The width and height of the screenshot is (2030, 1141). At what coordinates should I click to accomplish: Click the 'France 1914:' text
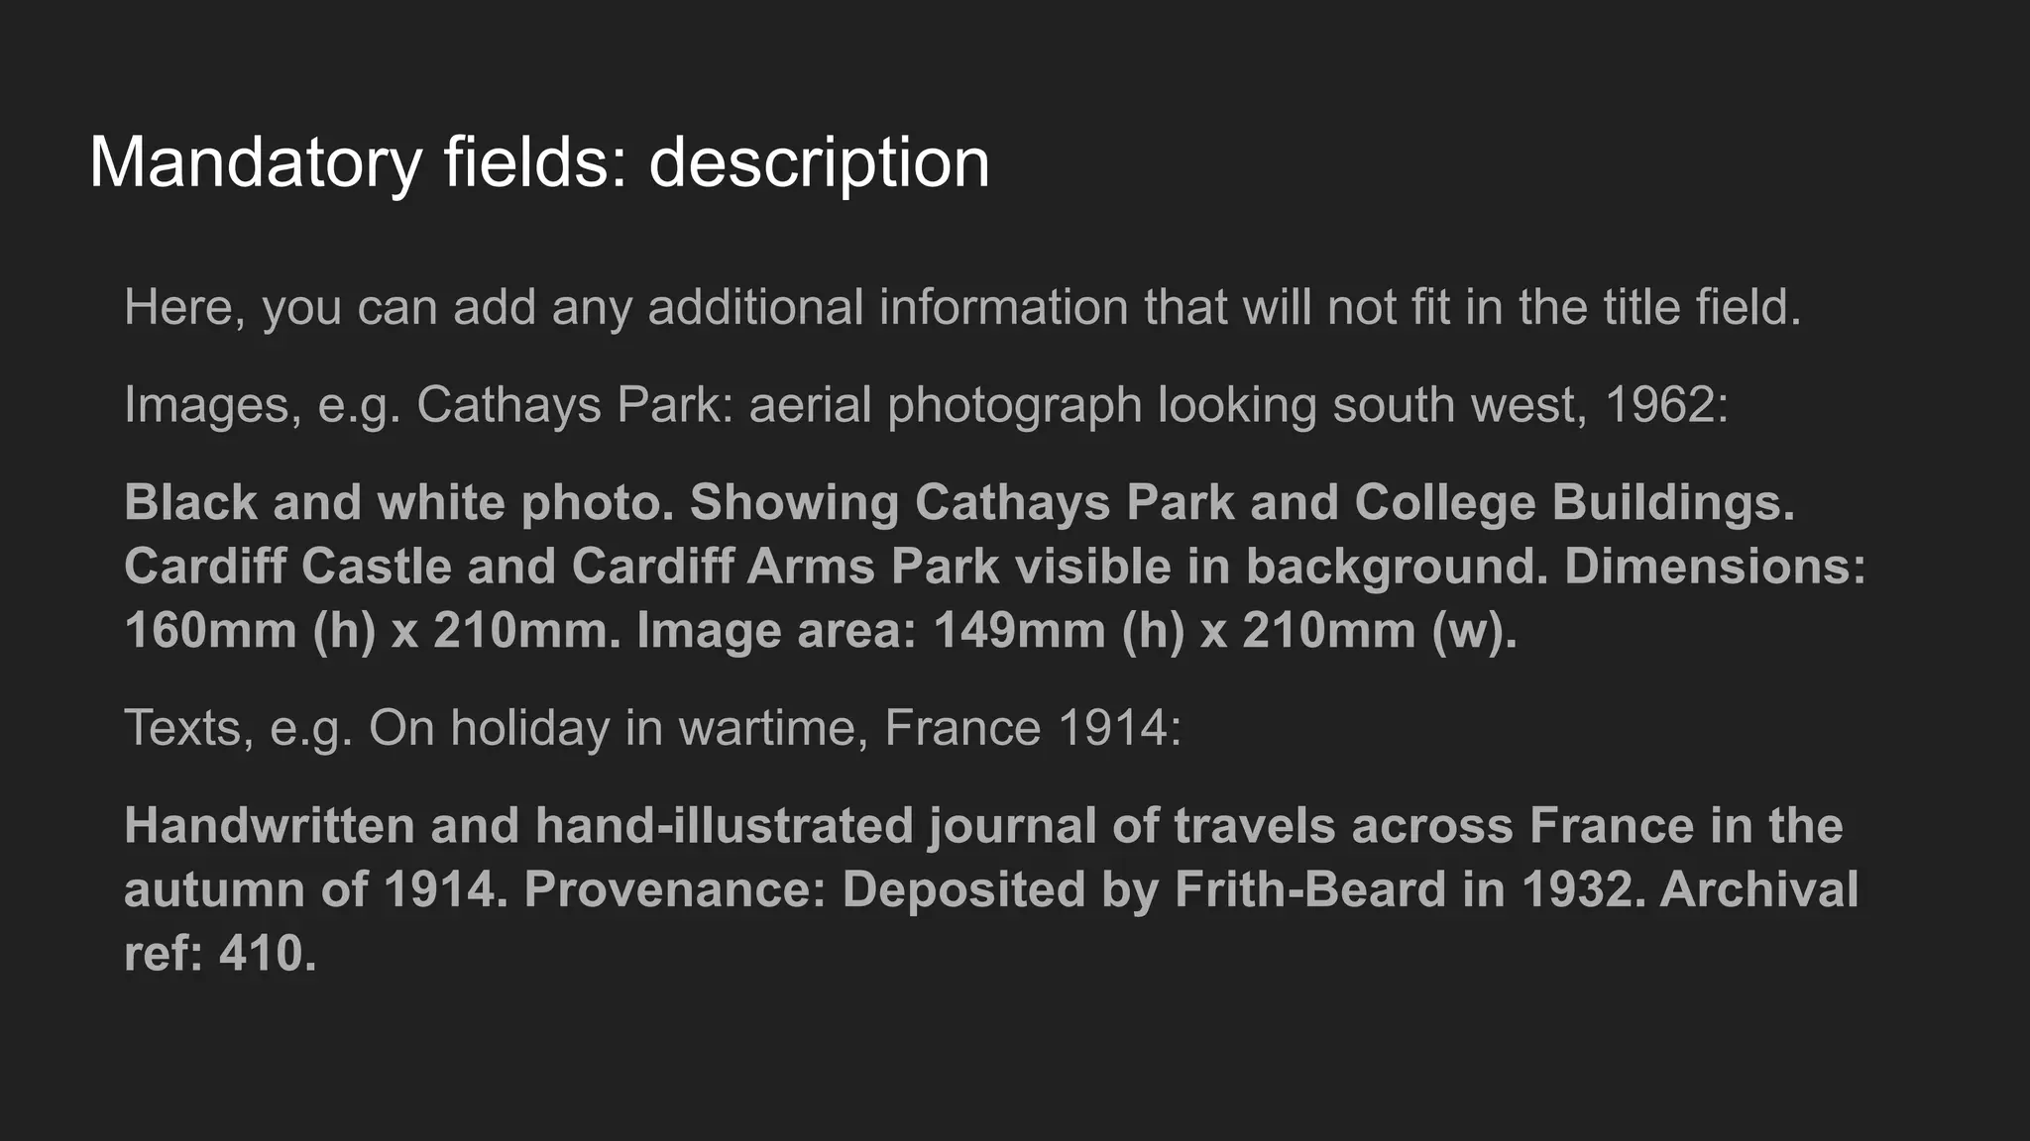pyautogui.click(x=1032, y=728)
